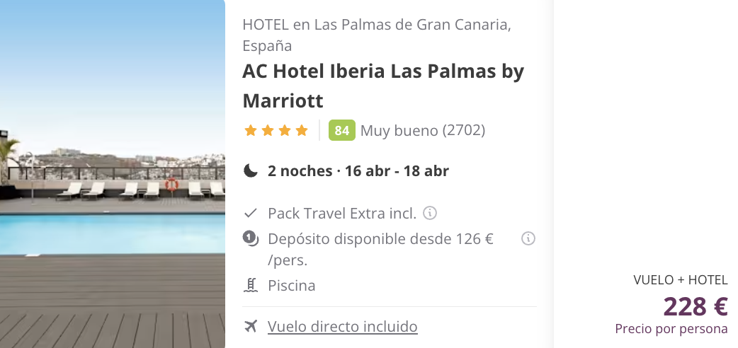This screenshot has width=738, height=348.
Task: Click the four-star rating
Action: pyautogui.click(x=276, y=130)
